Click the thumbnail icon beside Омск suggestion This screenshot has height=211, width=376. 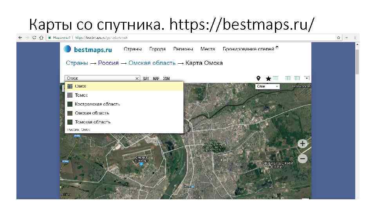pyautogui.click(x=70, y=86)
